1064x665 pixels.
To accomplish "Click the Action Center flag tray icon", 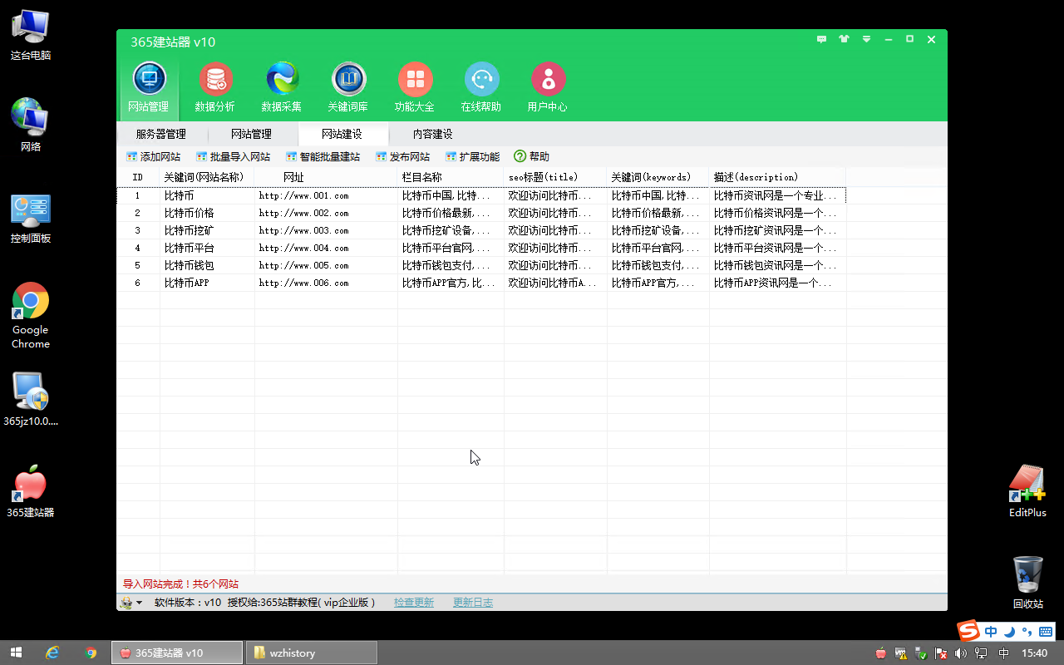I will point(942,653).
